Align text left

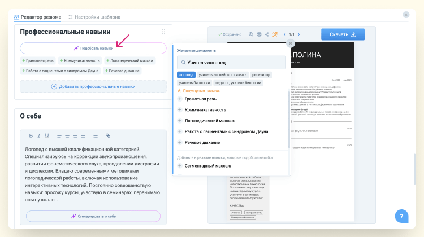pos(59,135)
